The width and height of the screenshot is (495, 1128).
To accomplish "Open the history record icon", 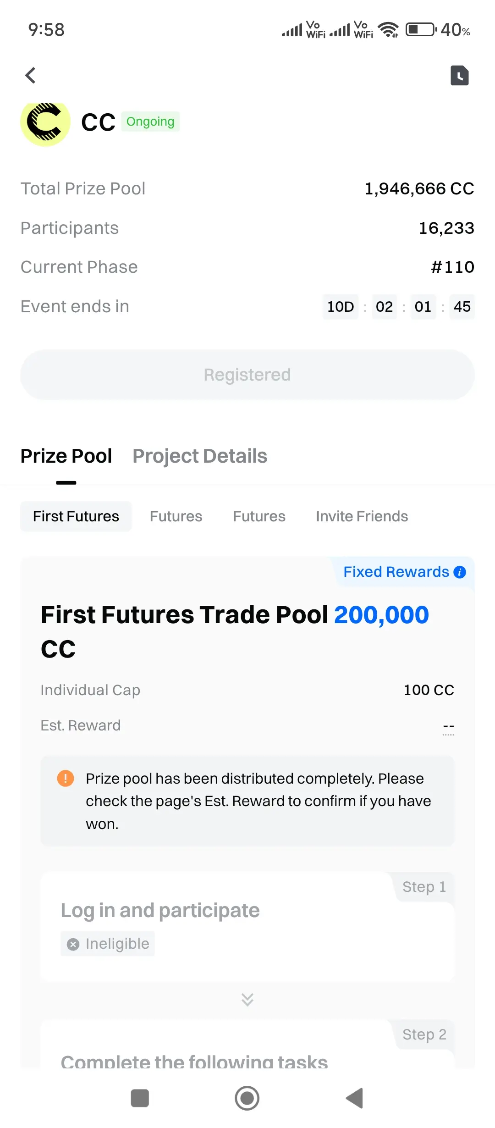I will [x=459, y=76].
